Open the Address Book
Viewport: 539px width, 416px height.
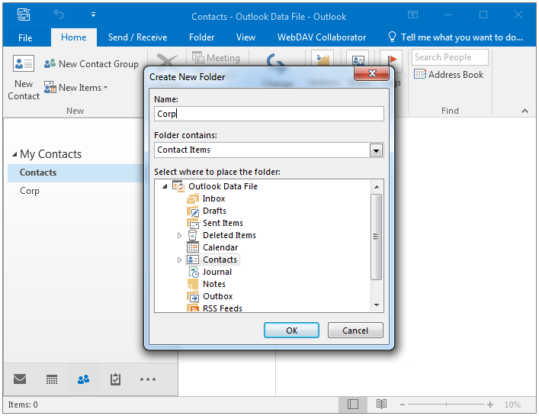(x=448, y=74)
